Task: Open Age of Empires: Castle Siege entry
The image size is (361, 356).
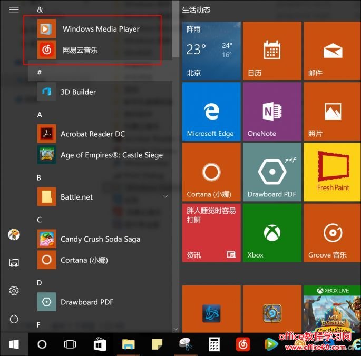Action: coord(111,155)
